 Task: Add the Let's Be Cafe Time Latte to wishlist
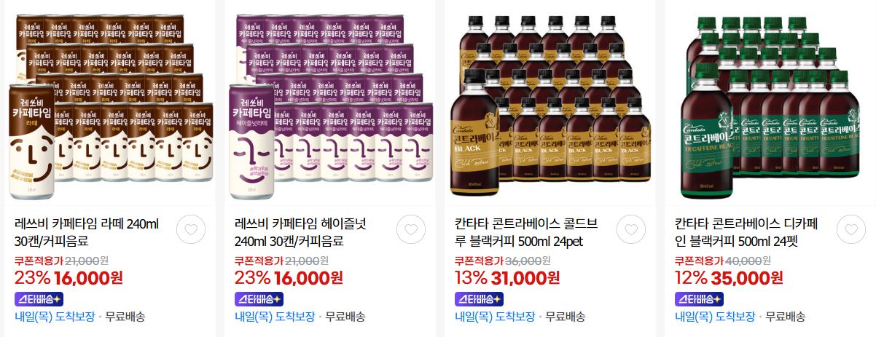(191, 229)
